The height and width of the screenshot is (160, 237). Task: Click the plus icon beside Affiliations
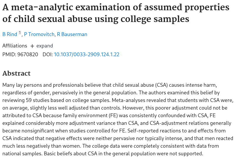pos(32,46)
